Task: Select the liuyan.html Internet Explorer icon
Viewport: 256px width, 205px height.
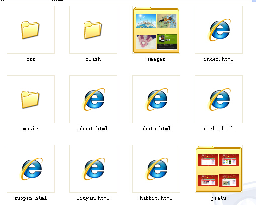Action: tap(94, 169)
